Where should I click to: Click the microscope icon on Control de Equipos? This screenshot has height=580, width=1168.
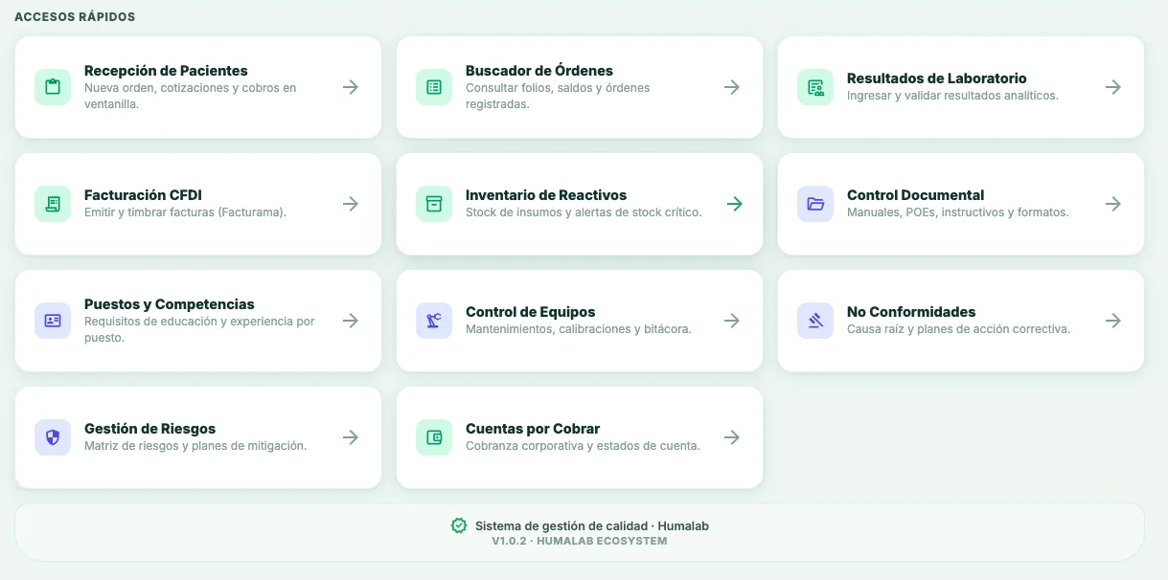434,321
